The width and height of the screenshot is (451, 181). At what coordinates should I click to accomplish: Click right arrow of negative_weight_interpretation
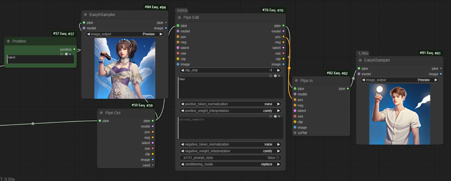[x=278, y=151]
